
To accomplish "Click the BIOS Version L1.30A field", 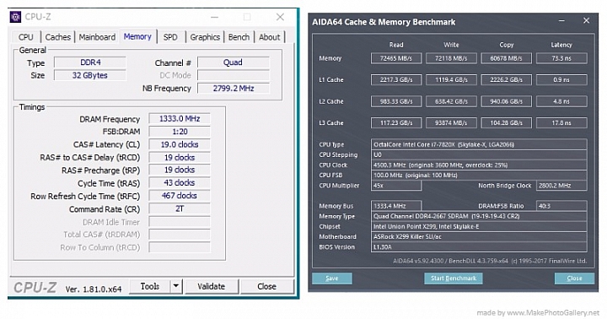I will click(479, 247).
